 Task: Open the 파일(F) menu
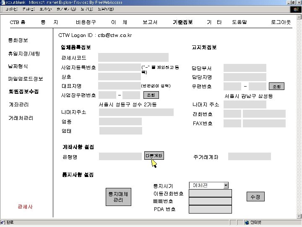pos(12,9)
